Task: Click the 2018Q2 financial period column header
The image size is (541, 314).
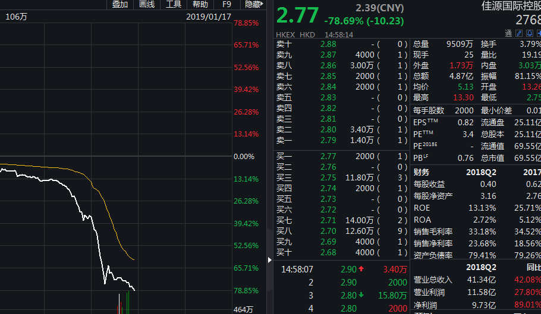Action: click(481, 172)
